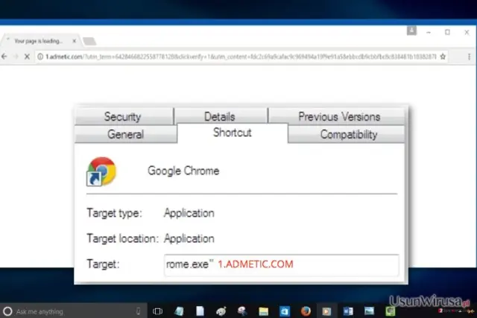Click the Google Chrome shortcut icon
477x318 pixels.
(x=101, y=171)
